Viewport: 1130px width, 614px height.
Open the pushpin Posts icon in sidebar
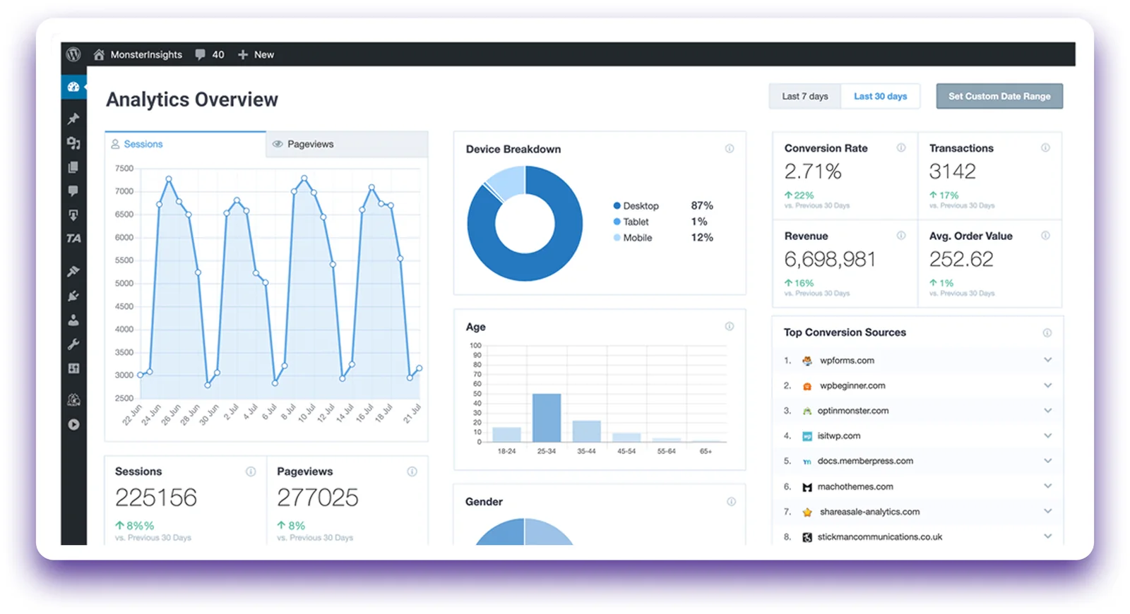pos(73,119)
